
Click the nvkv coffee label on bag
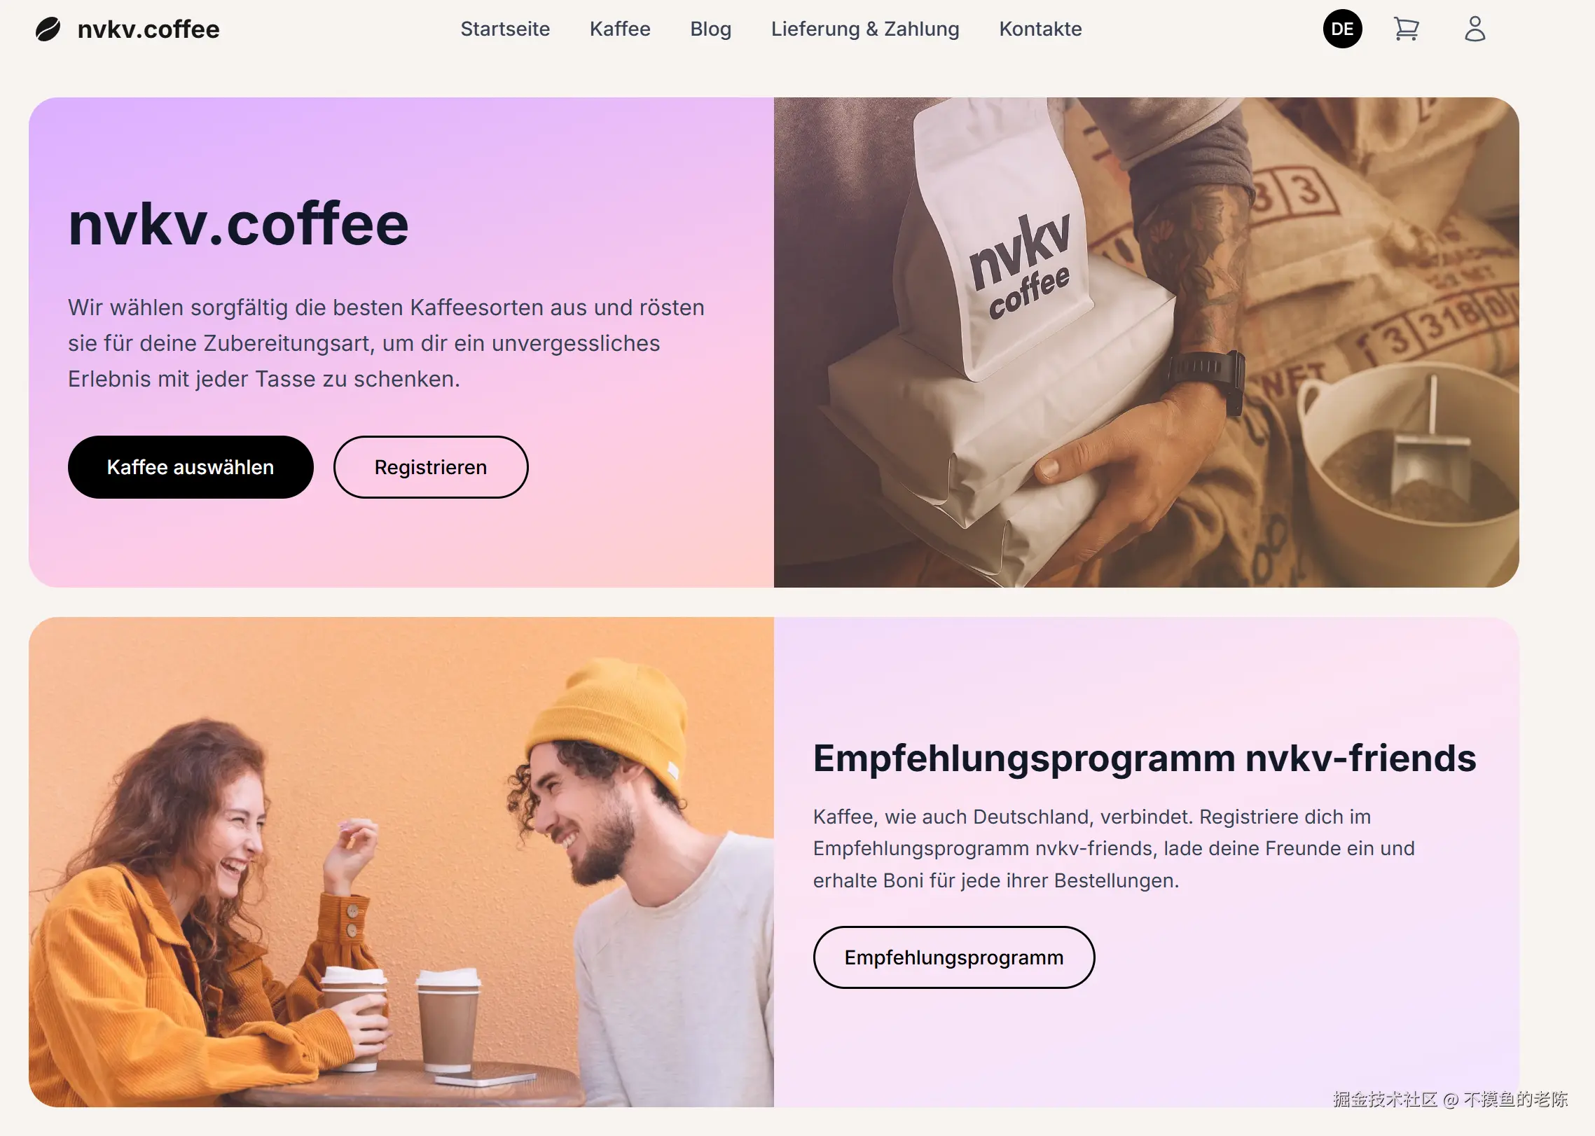coord(1021,267)
